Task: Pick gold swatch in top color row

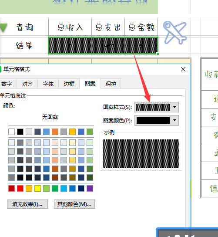Action: point(72,132)
